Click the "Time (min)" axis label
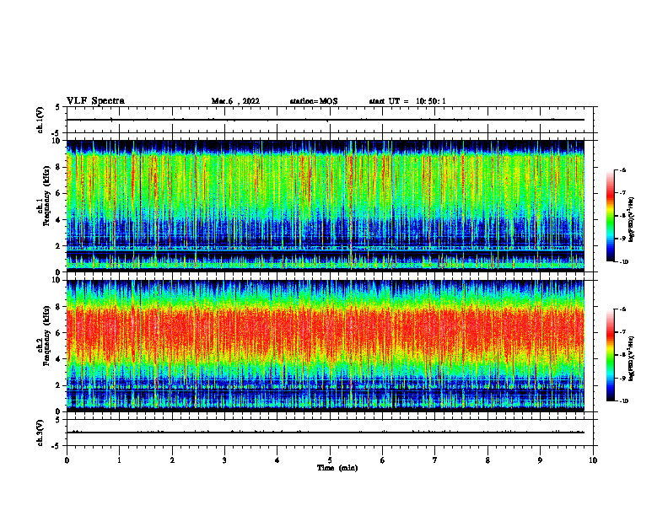The width and height of the screenshot is (668, 516). tap(337, 468)
